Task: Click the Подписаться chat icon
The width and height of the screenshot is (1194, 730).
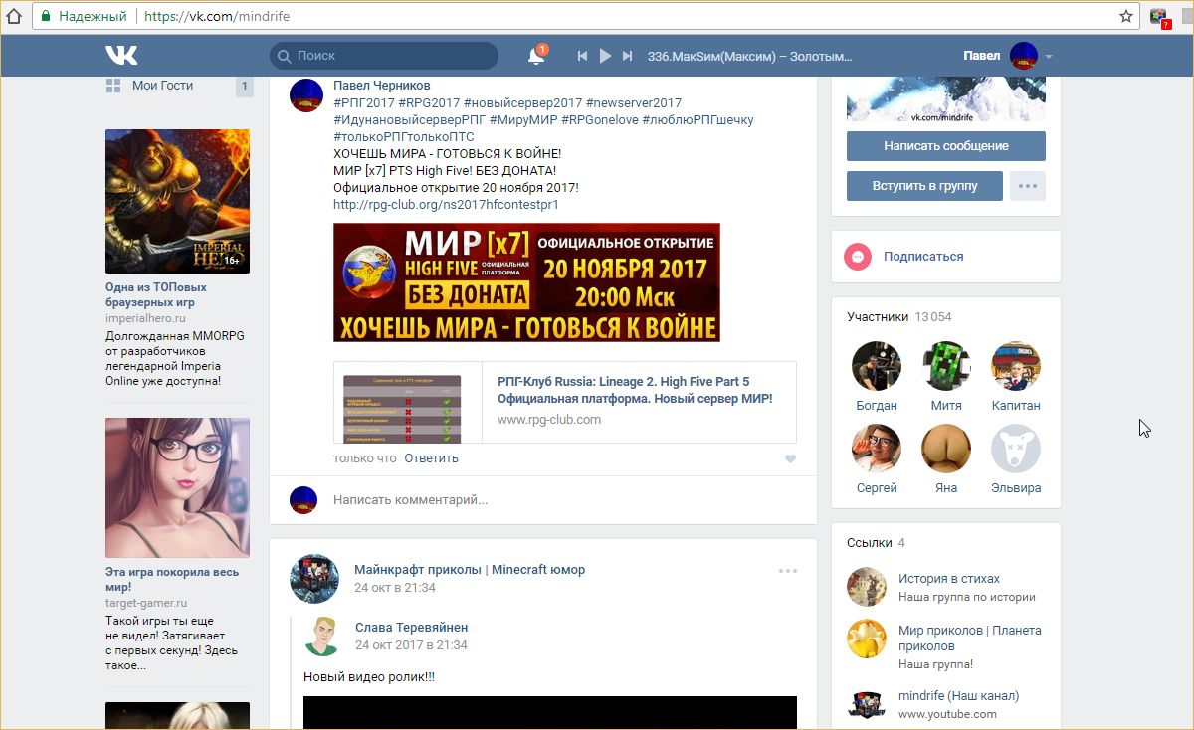Action: tap(858, 257)
